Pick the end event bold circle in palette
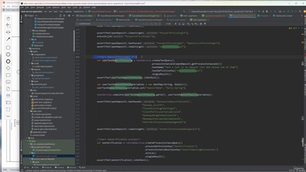The image size is (306, 172). [x=8, y=62]
